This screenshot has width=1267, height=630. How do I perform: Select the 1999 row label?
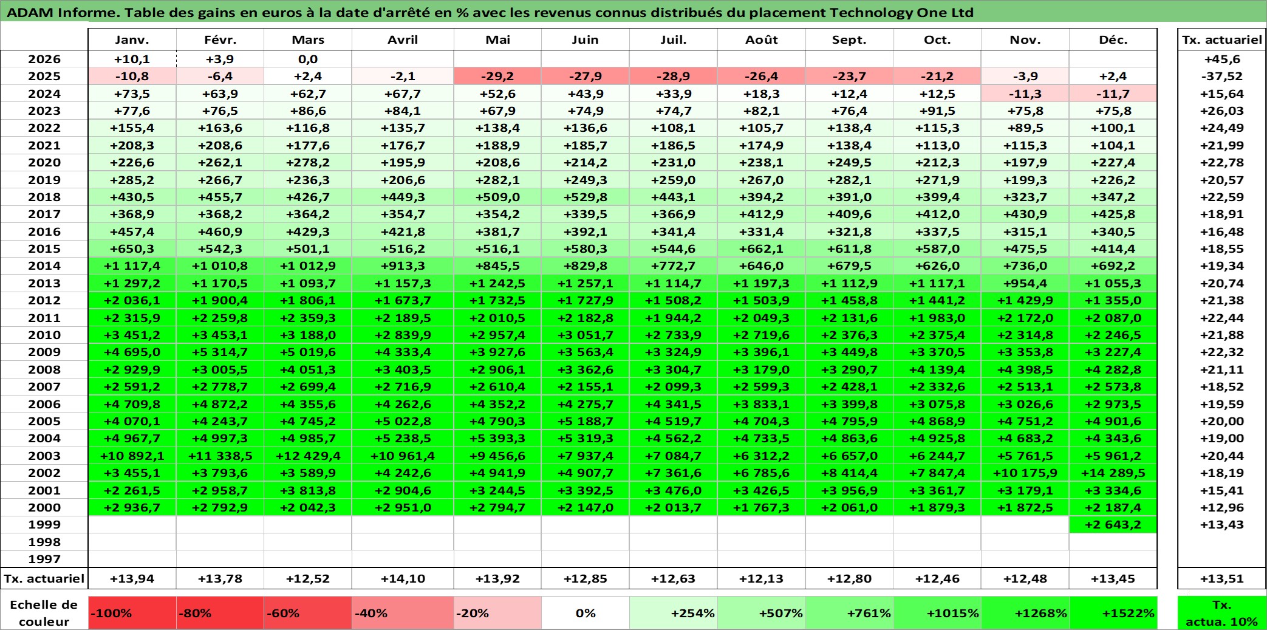[44, 524]
